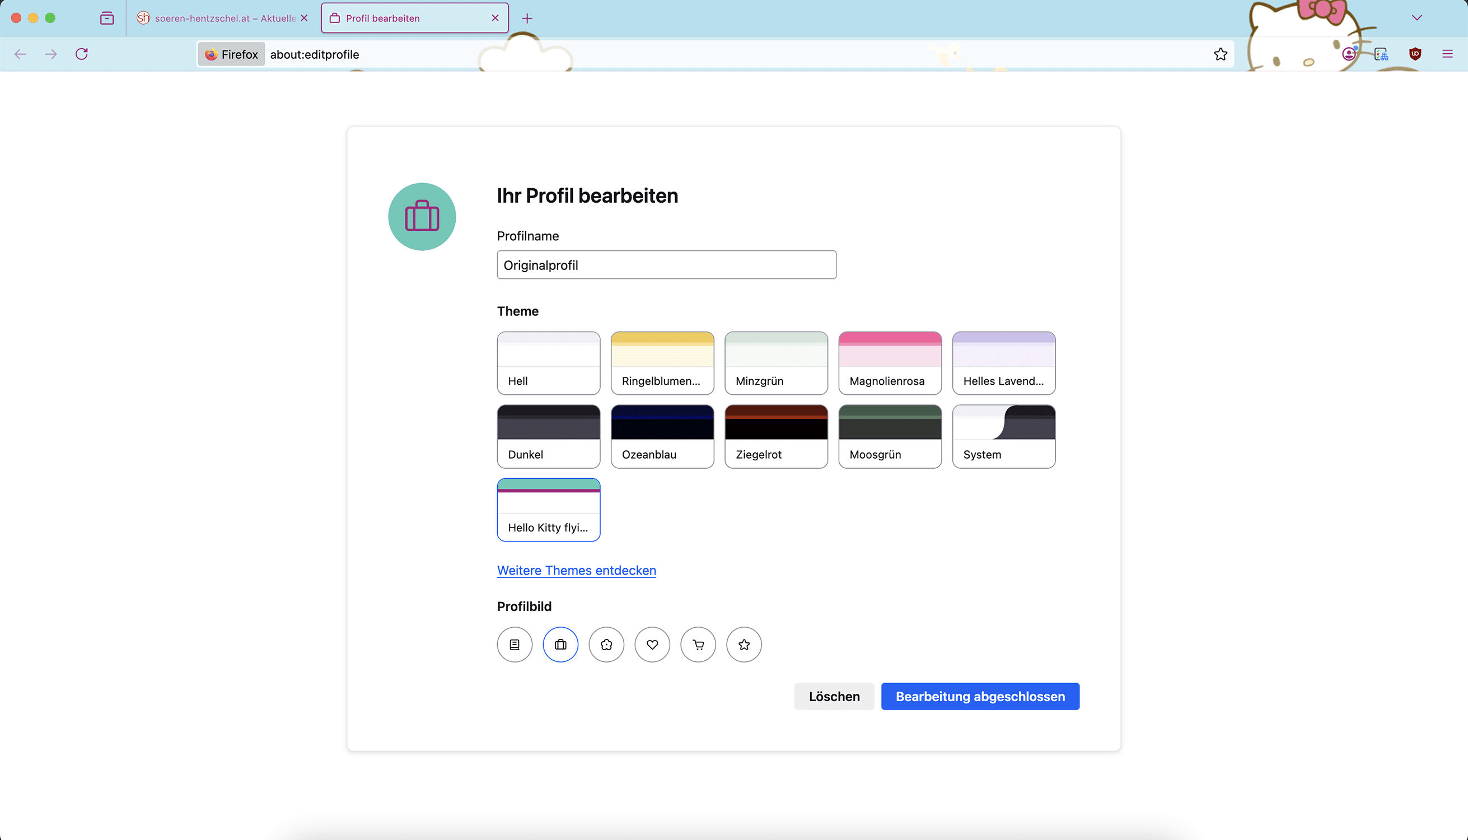Open the Firefox View tab overview icon
Viewport: 1468px width, 840px height.
107,18
